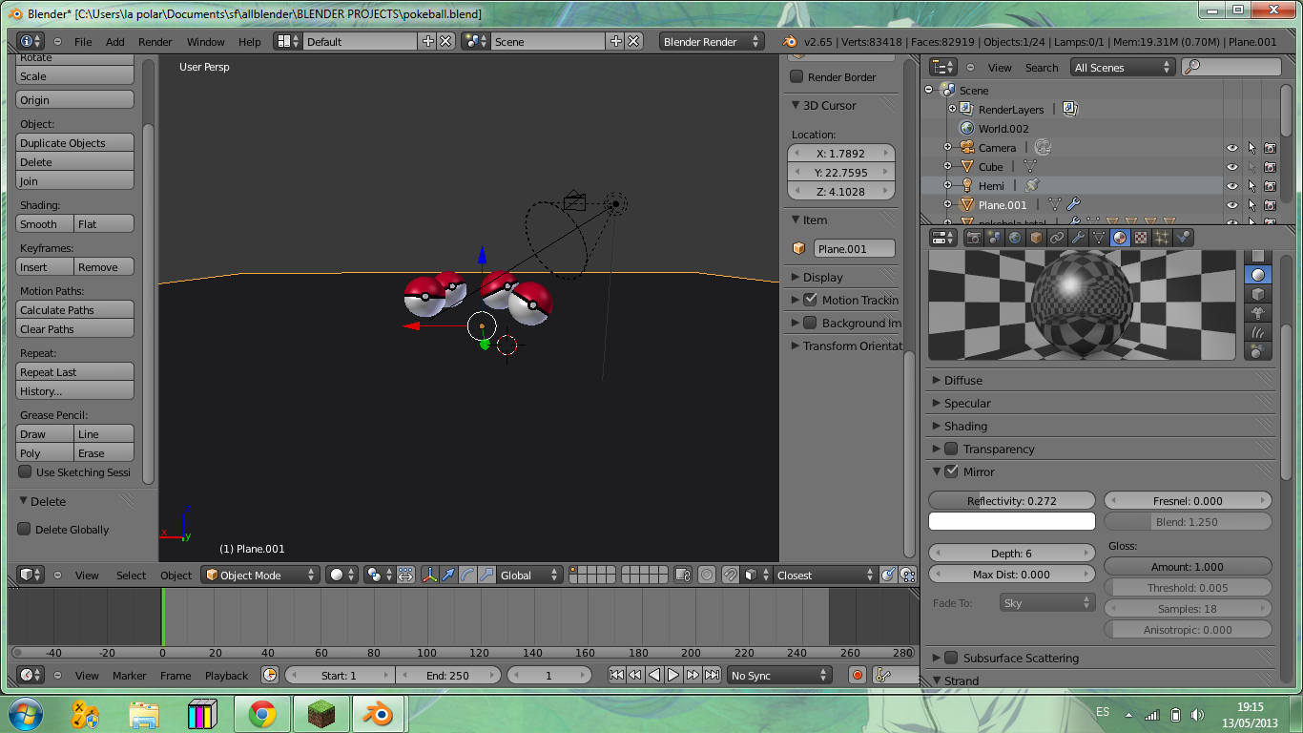Image resolution: width=1303 pixels, height=733 pixels.
Task: Hide the Camera via its eye icon
Action: coord(1231,148)
